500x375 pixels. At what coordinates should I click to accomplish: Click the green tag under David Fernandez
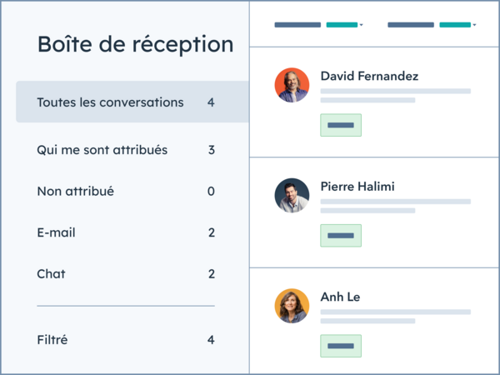341,125
